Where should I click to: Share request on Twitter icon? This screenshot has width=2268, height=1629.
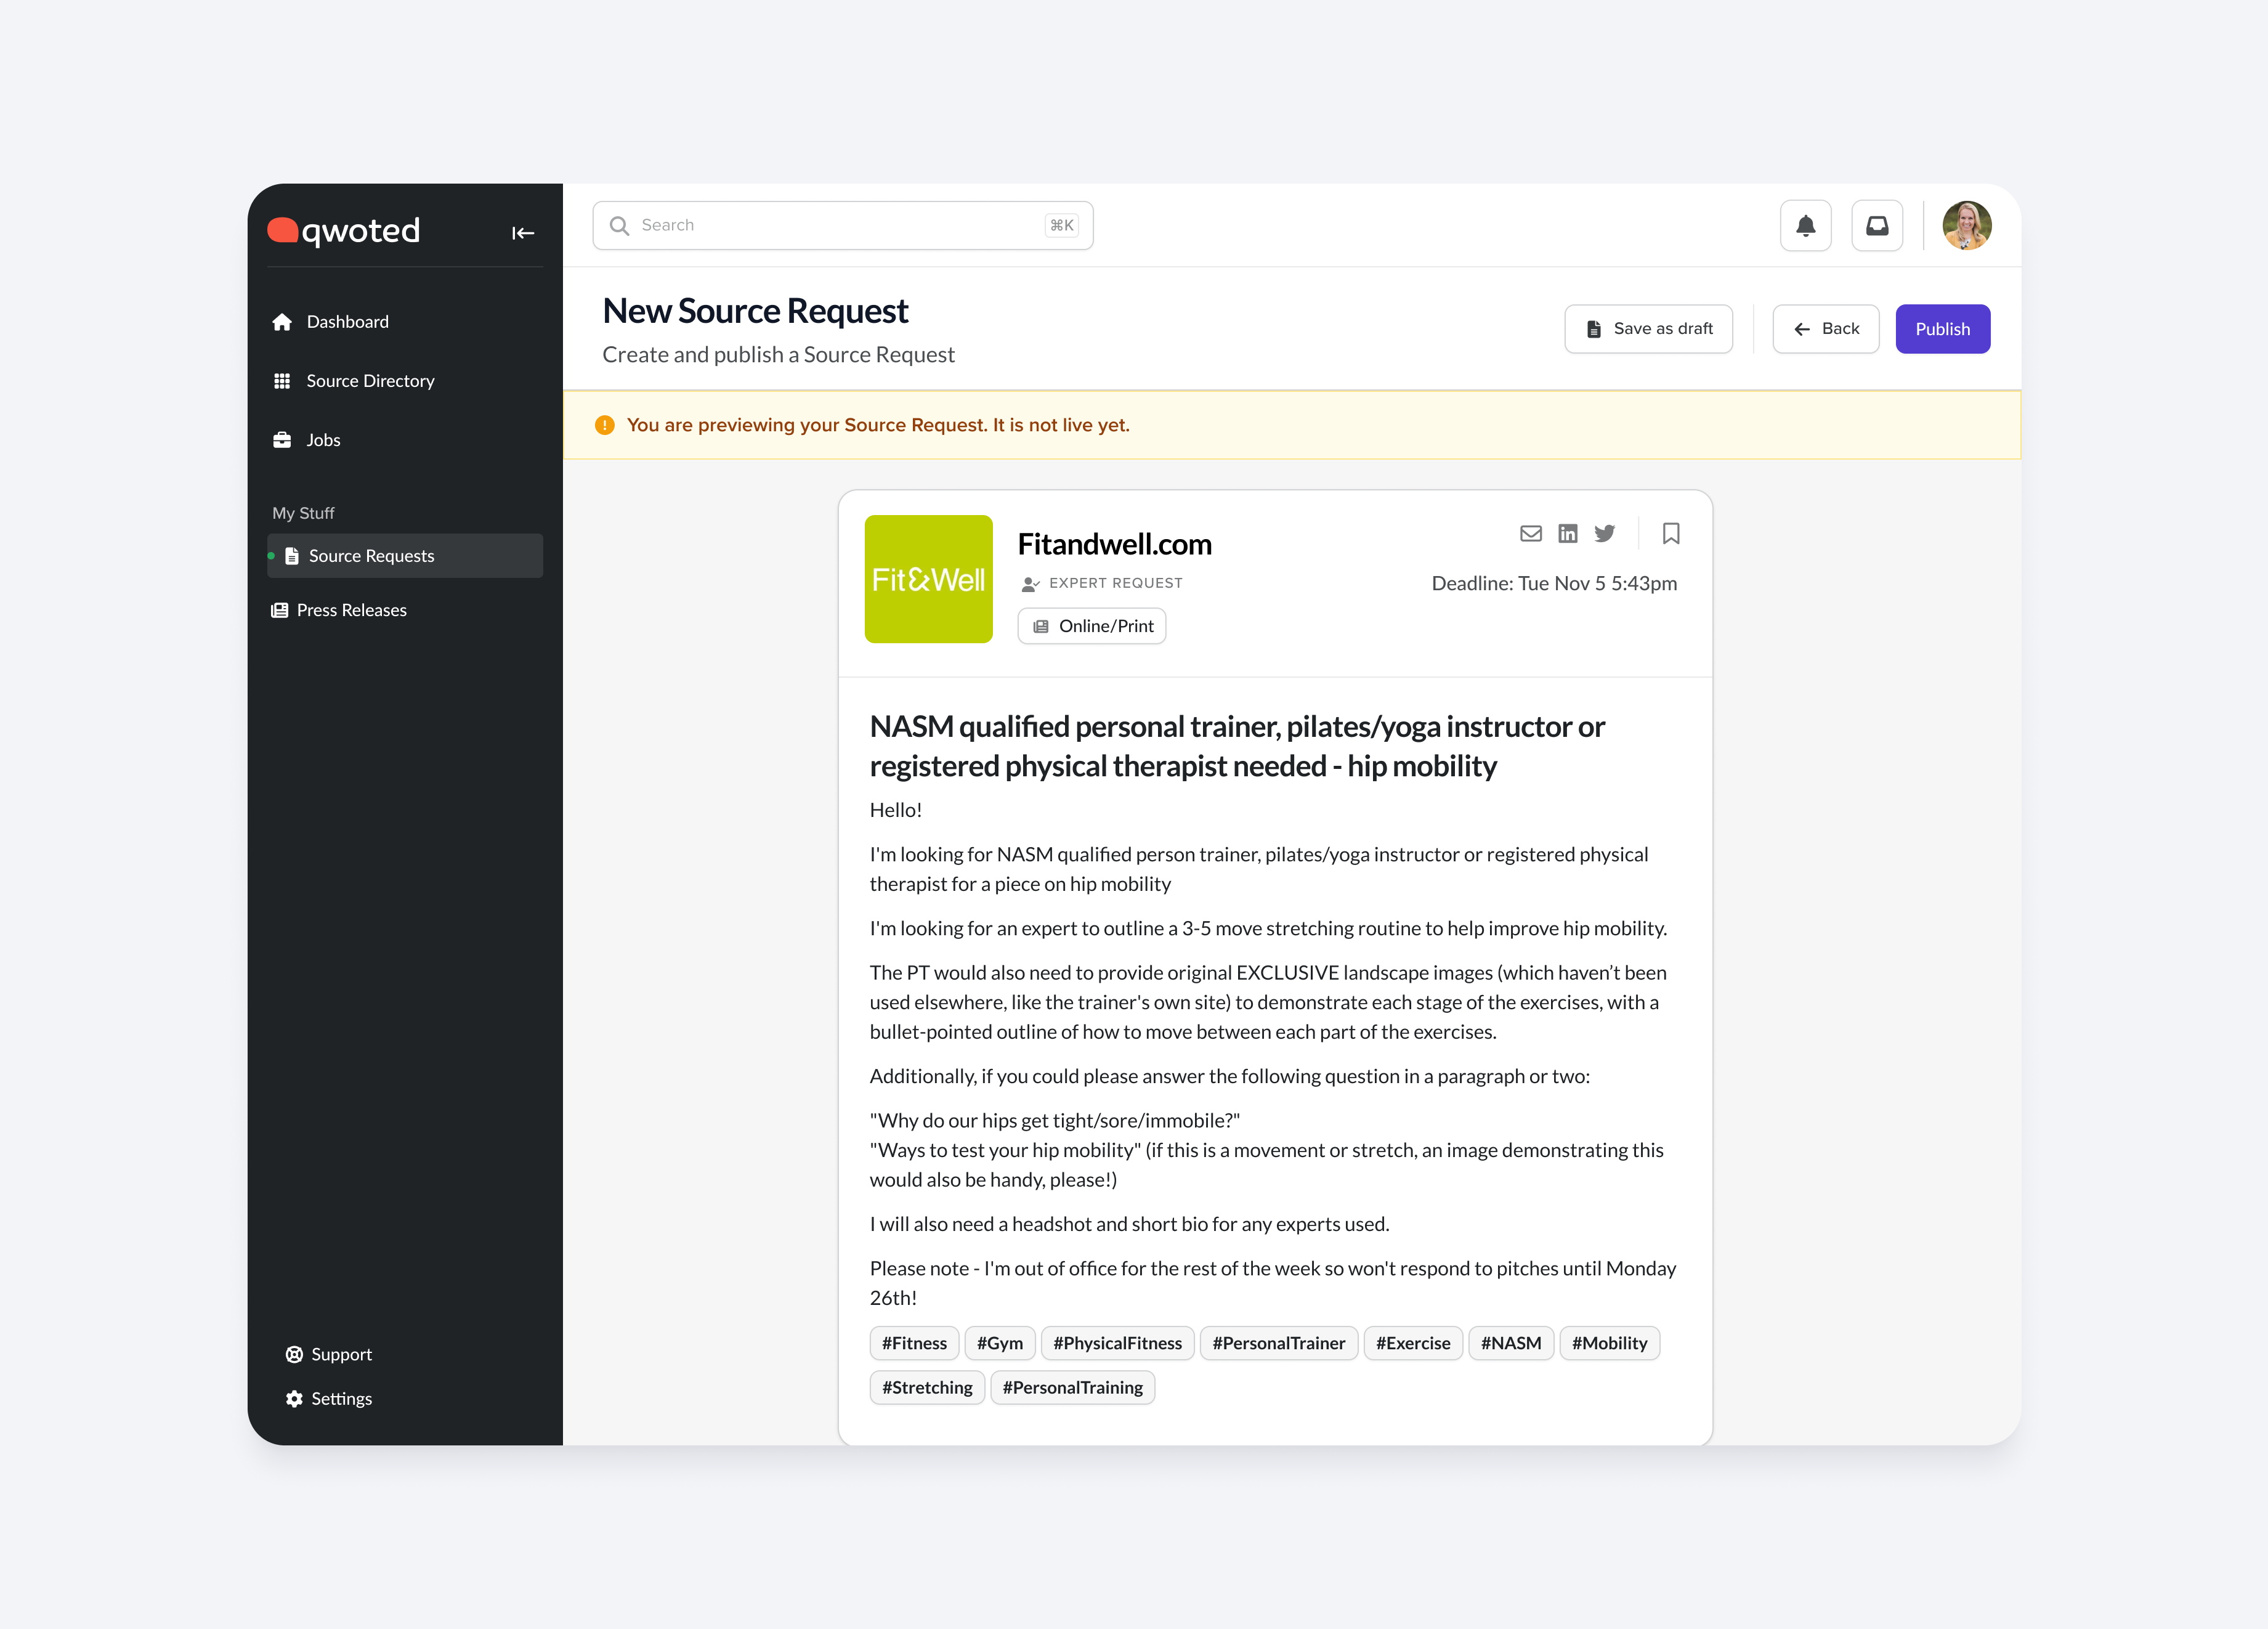[x=1604, y=534]
